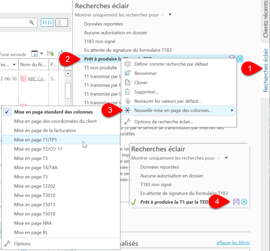
Task: Switch to the client card view icon
Action: point(62,22)
